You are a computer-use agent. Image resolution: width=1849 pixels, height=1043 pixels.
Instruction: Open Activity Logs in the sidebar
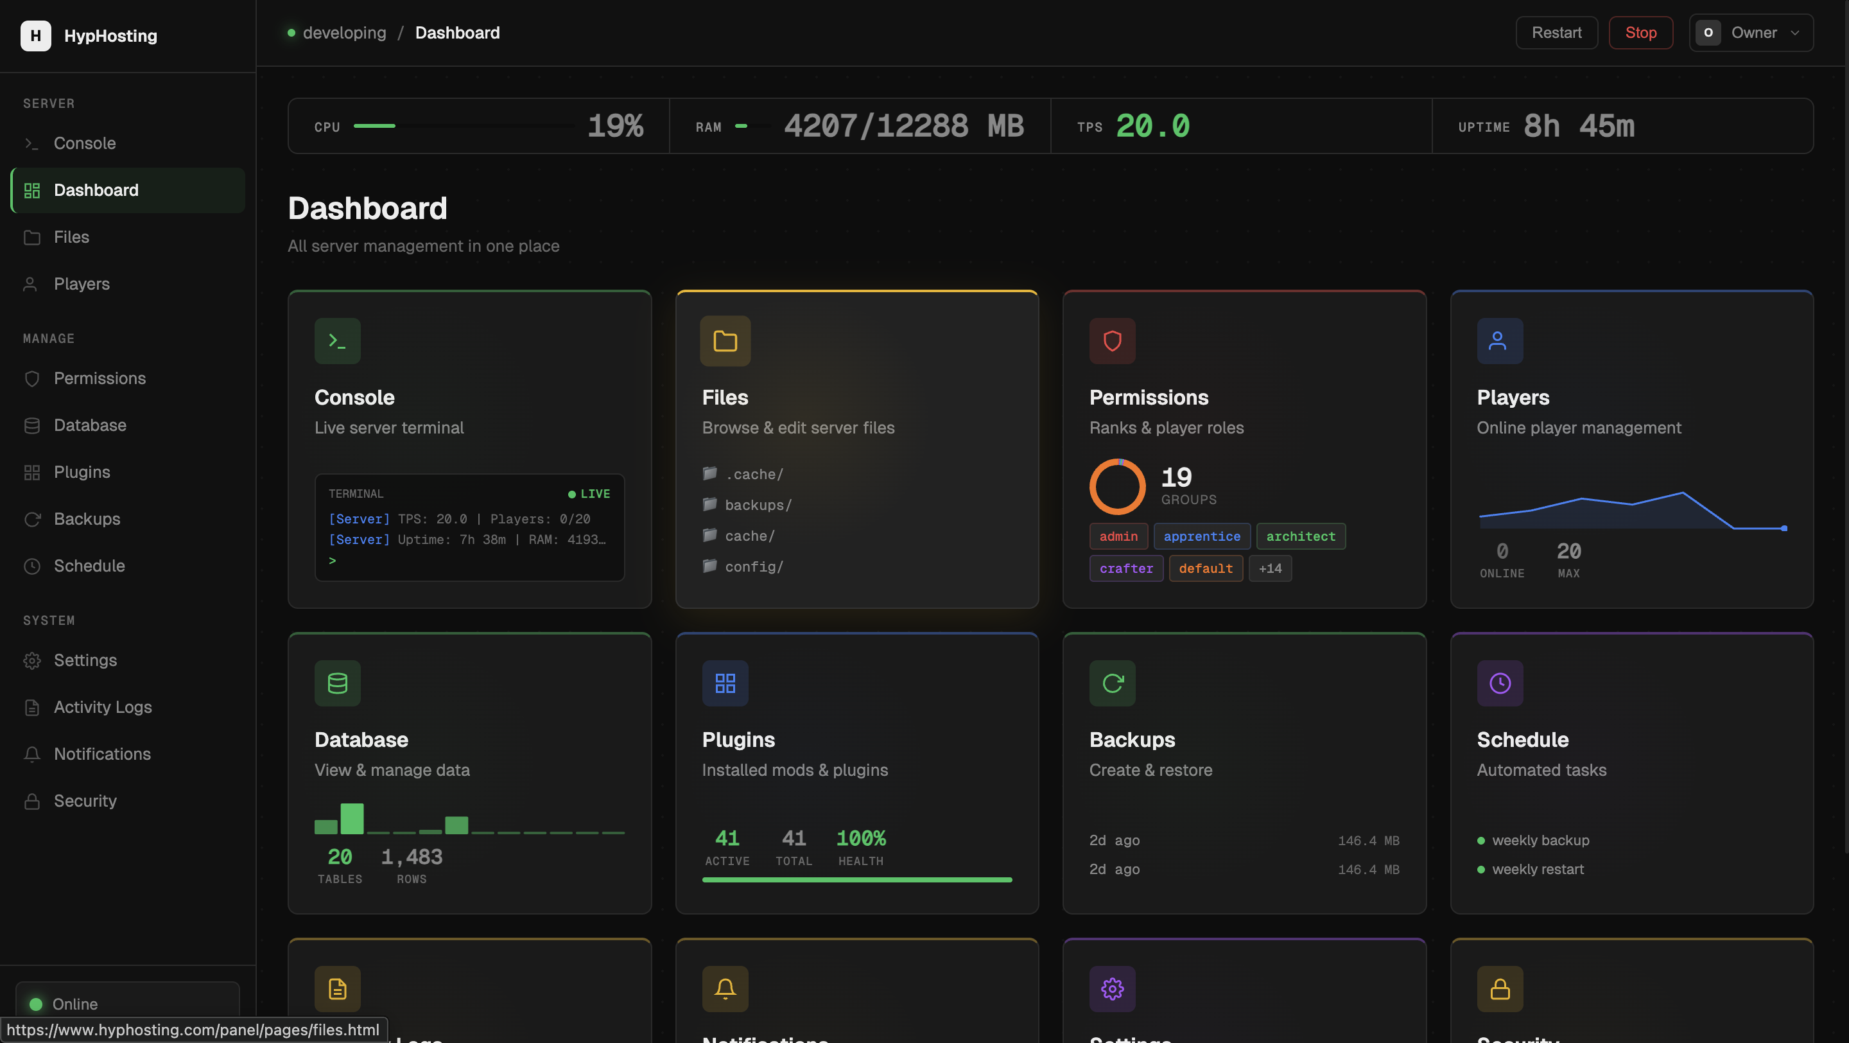tap(103, 707)
